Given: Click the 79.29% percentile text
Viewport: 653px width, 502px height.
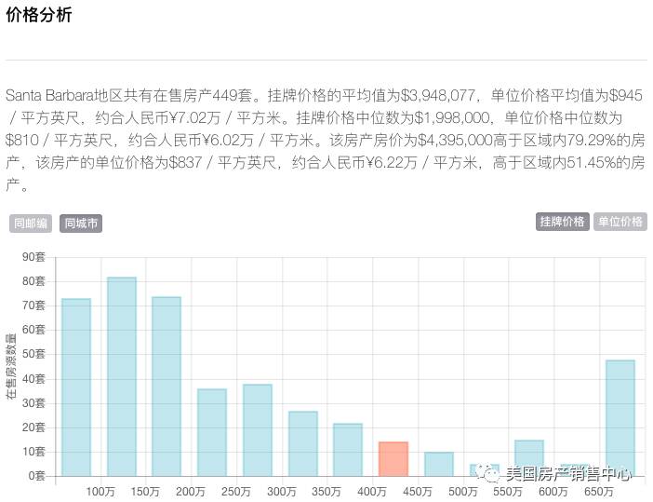Looking at the screenshot, I should coord(592,140).
